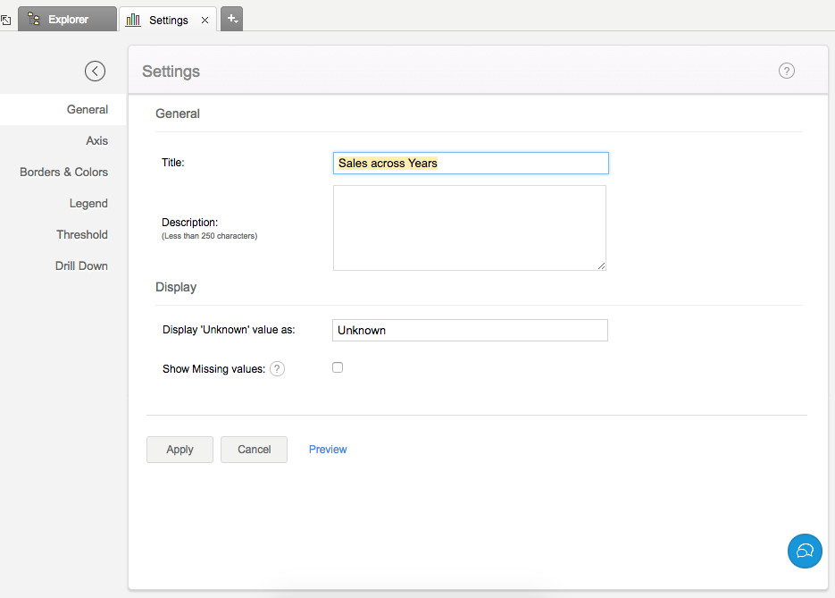The height and width of the screenshot is (598, 835).
Task: Open the Threshold section
Action: (x=82, y=234)
